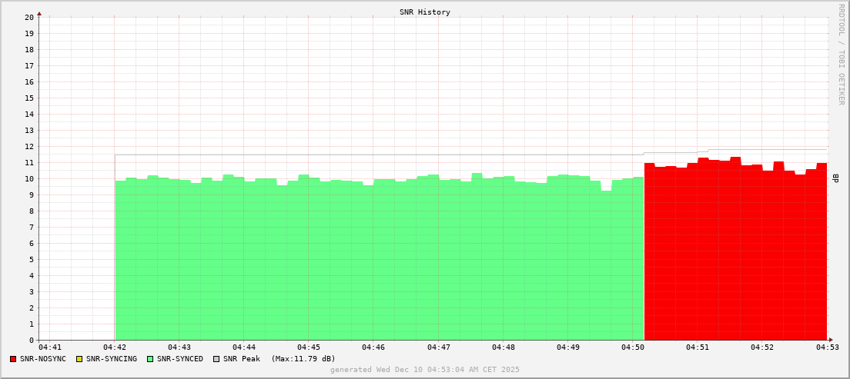The width and height of the screenshot is (850, 379).
Task: Select the SNR-NOSYNC legend label
Action: 43,359
